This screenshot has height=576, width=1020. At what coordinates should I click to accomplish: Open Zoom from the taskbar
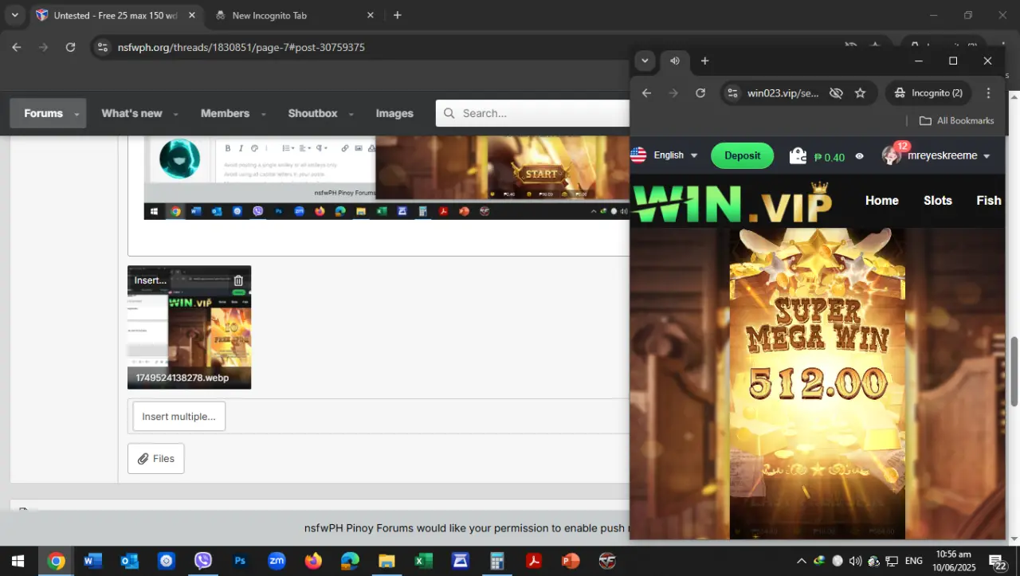coord(277,561)
